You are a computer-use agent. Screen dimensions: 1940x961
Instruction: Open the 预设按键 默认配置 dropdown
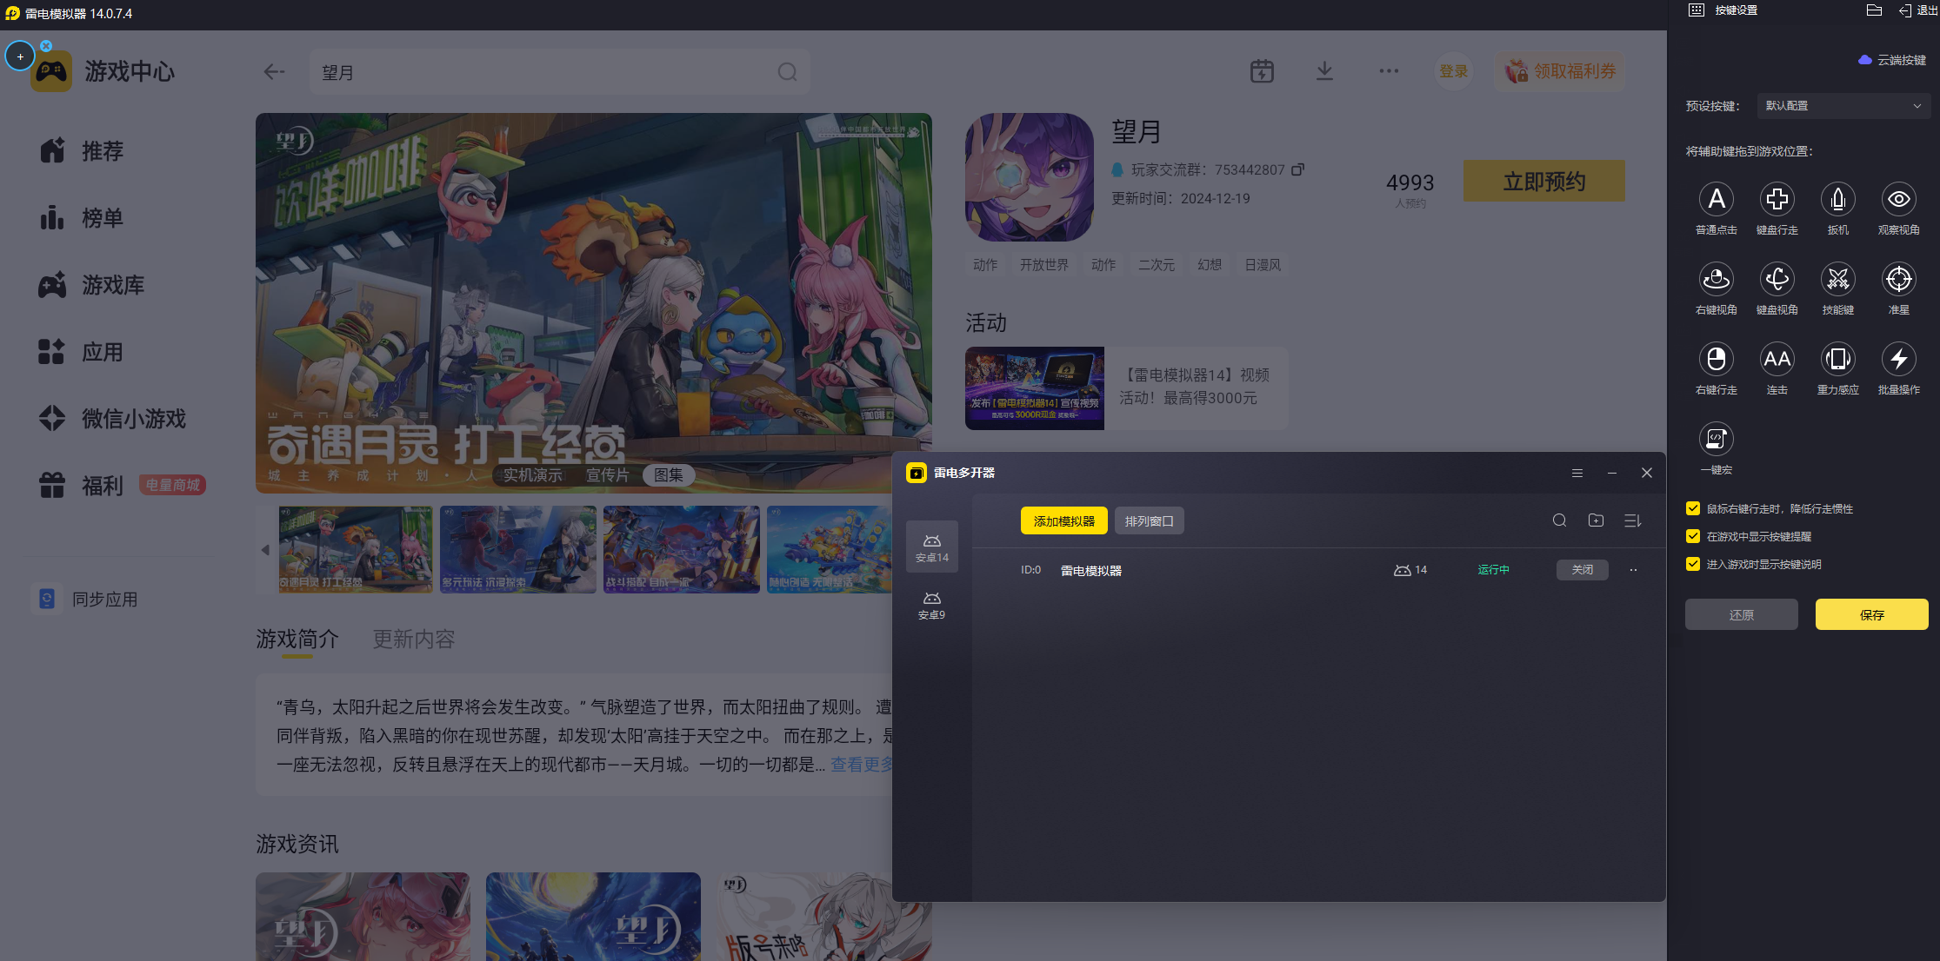(1843, 106)
